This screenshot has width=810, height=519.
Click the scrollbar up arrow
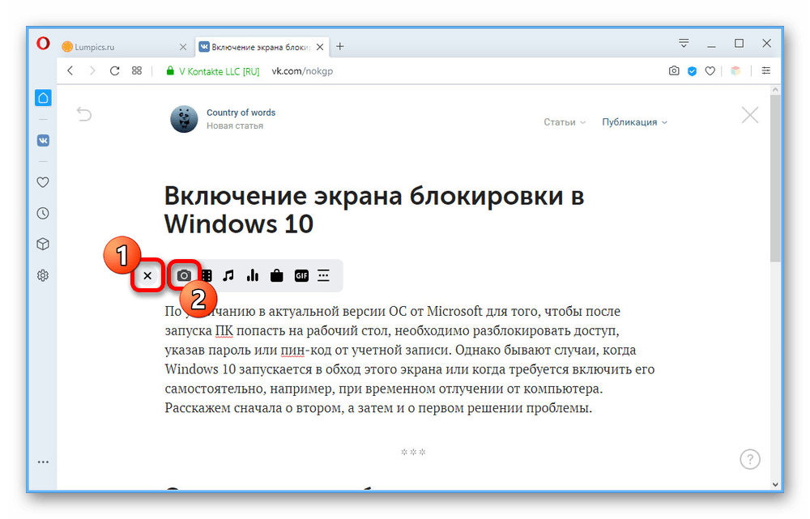pyautogui.click(x=775, y=90)
